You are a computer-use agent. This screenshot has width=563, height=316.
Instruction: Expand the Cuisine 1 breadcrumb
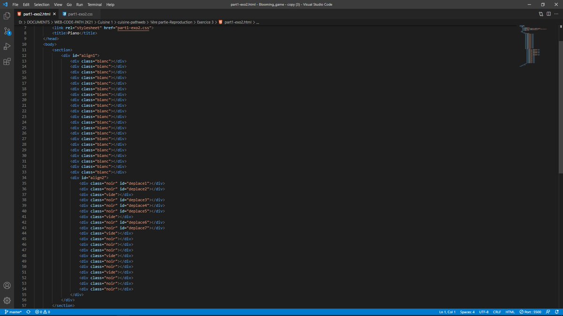(x=105, y=22)
